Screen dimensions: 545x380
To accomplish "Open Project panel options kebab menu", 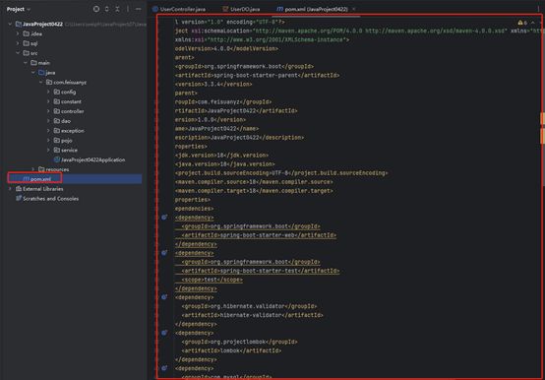I will tap(128, 9).
